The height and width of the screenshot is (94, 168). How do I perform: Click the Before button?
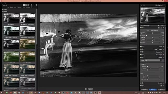90,89
